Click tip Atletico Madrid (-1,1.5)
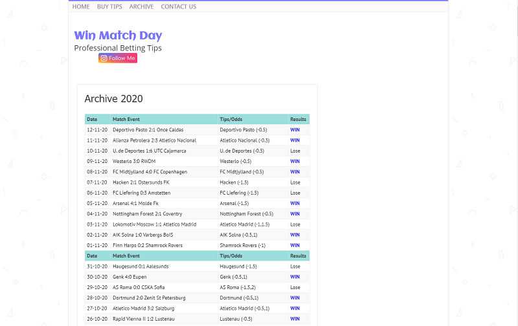Viewport: 518px width, 326px height. 245,224
